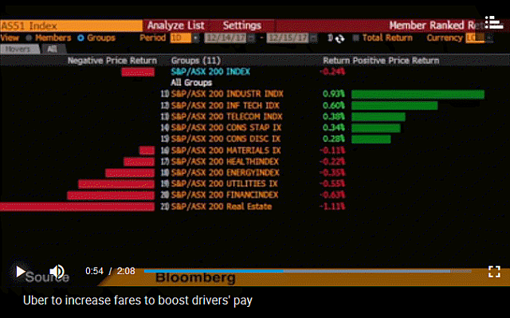
Task: Click the video title about Uber fares
Action: click(x=138, y=300)
